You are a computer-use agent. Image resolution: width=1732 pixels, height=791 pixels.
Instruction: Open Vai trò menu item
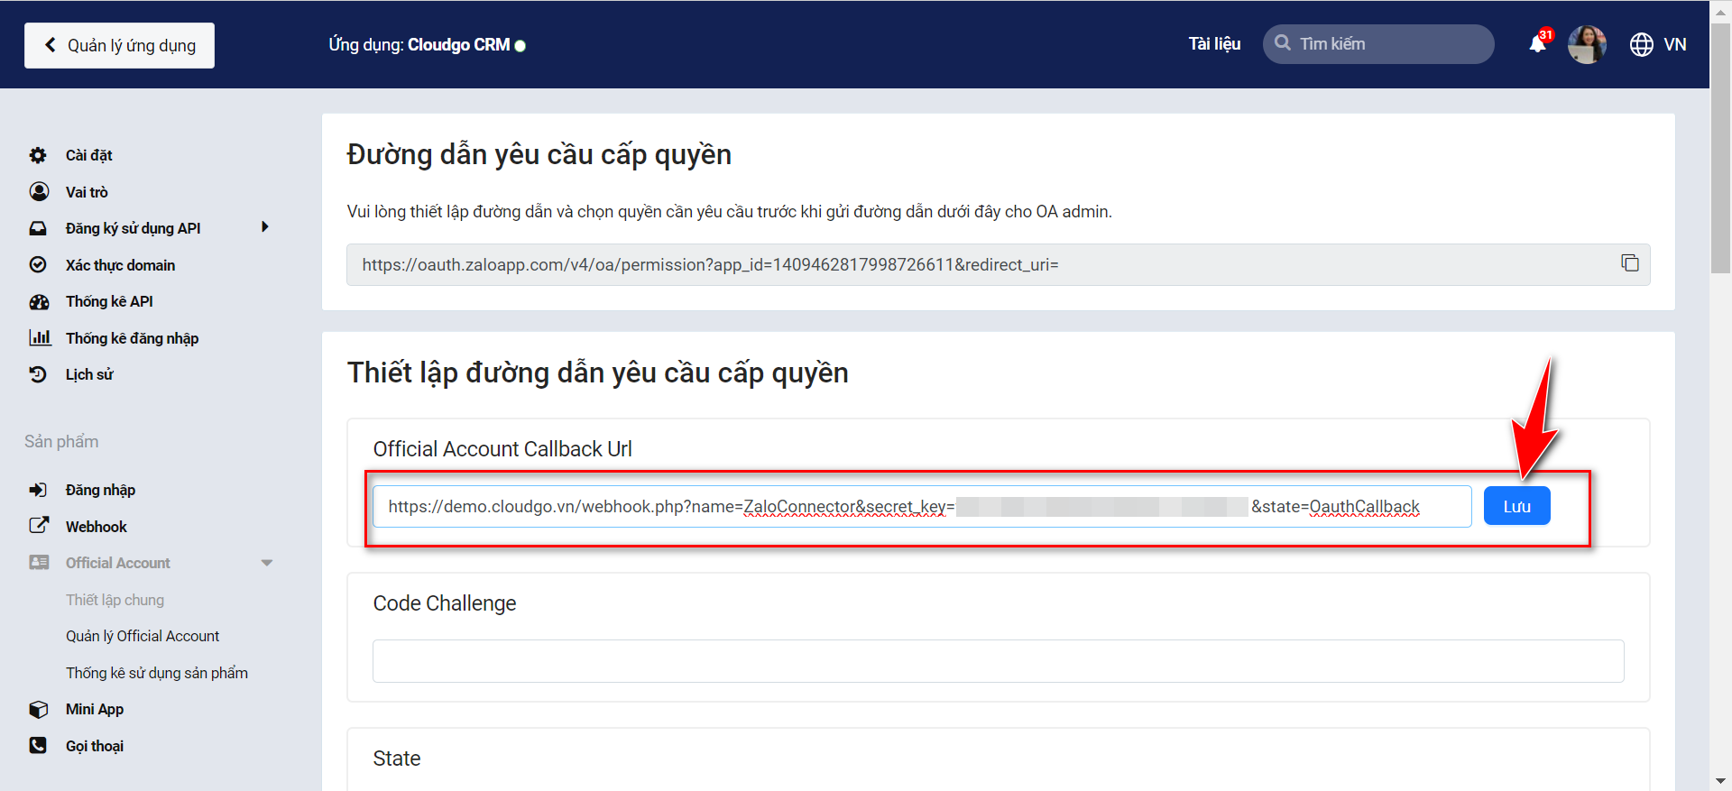point(87,192)
